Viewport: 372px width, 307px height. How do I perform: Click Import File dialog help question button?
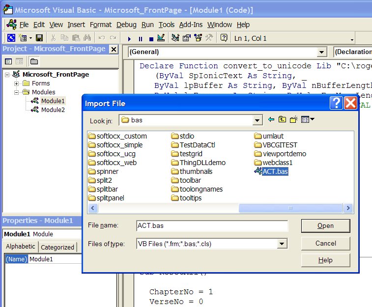[x=336, y=103]
